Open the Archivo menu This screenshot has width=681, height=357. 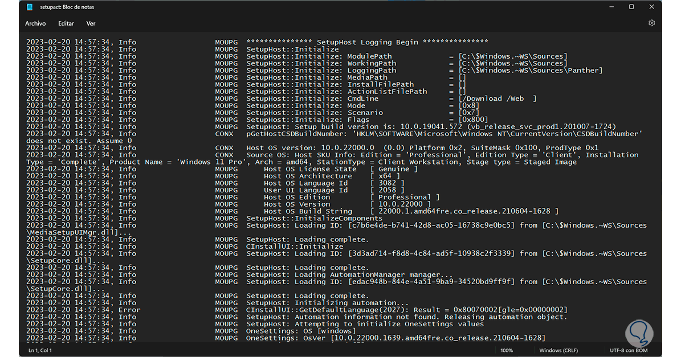click(35, 23)
